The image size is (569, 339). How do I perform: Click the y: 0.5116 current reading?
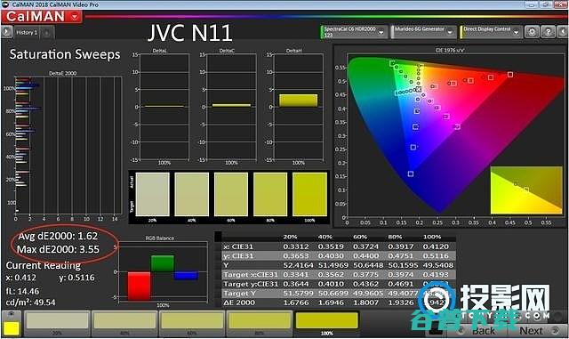pyautogui.click(x=76, y=278)
